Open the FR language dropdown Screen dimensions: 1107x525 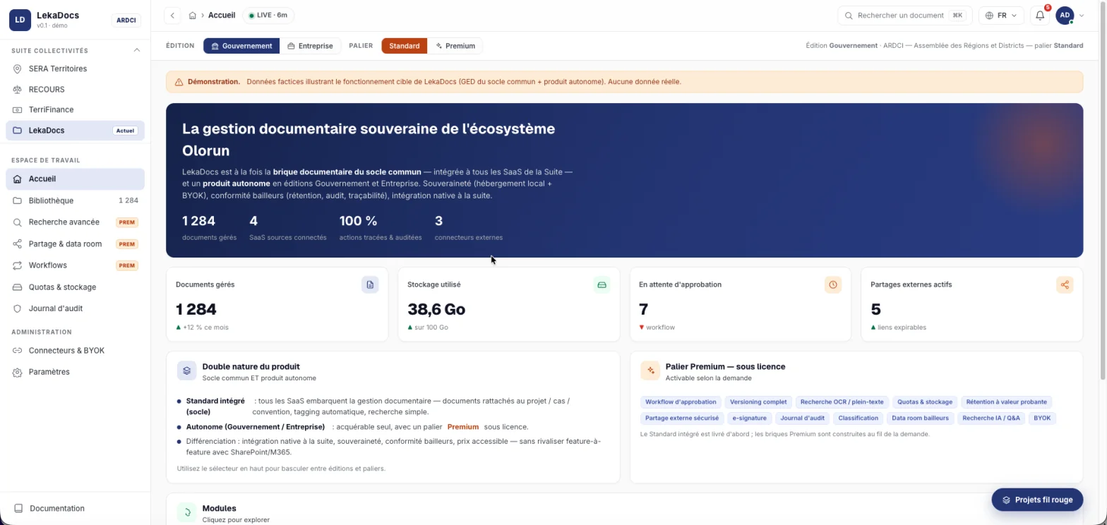point(1001,16)
